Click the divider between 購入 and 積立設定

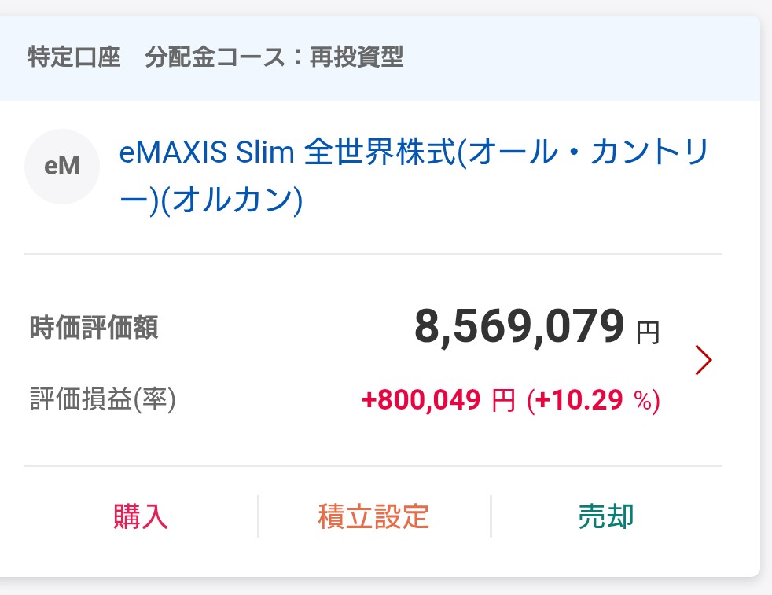click(x=258, y=516)
